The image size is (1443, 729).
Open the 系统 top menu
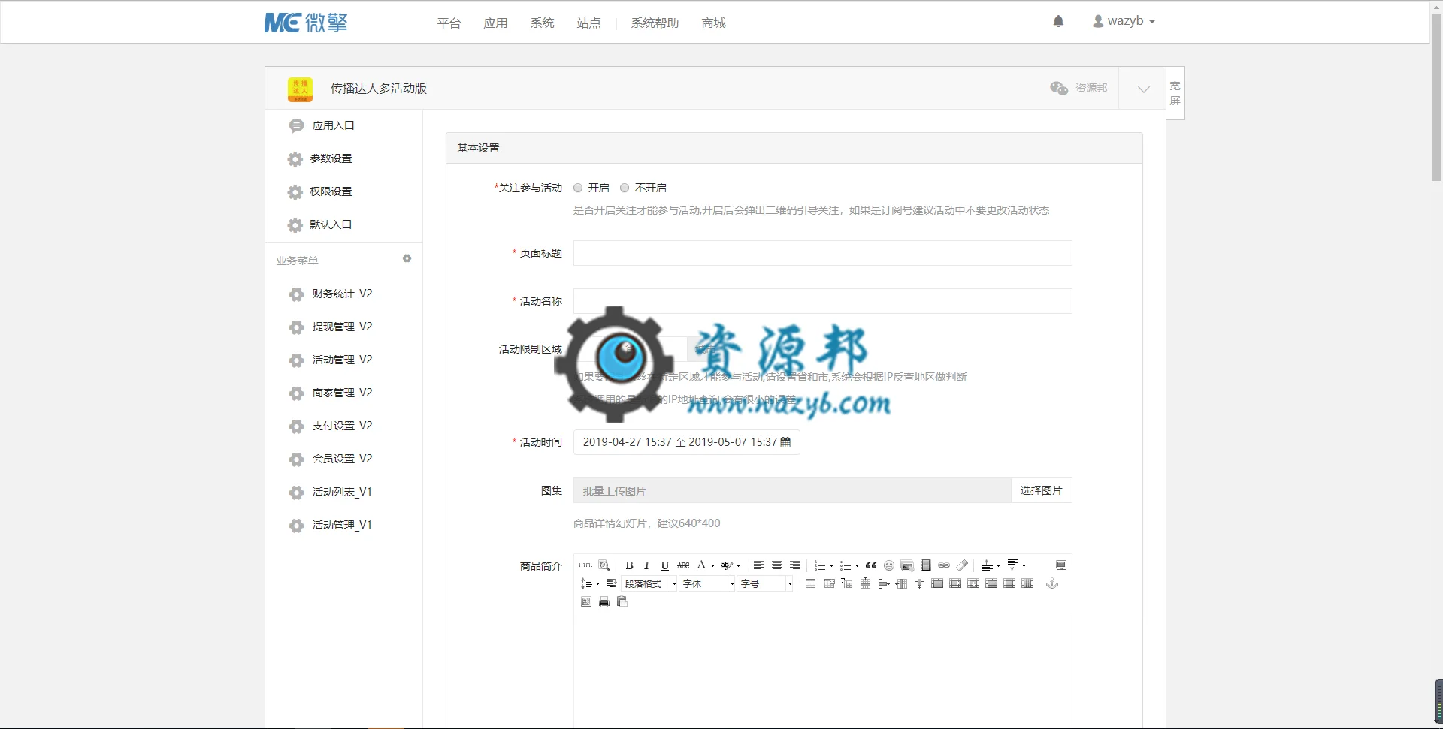click(x=542, y=23)
